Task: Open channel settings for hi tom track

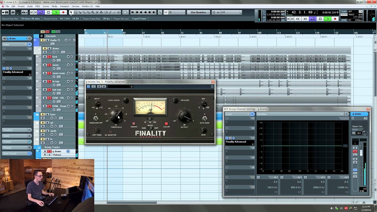Action: point(54,85)
